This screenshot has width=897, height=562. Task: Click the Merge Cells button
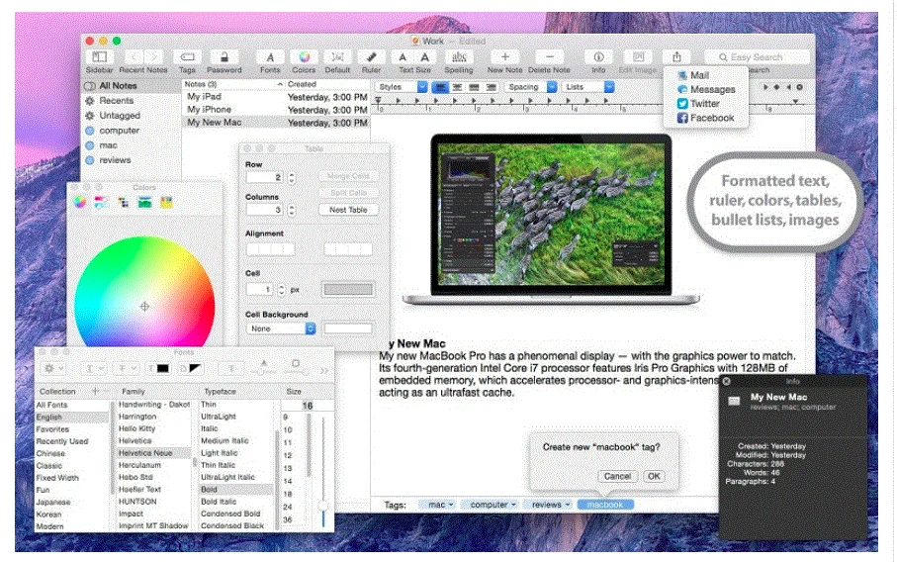[348, 176]
